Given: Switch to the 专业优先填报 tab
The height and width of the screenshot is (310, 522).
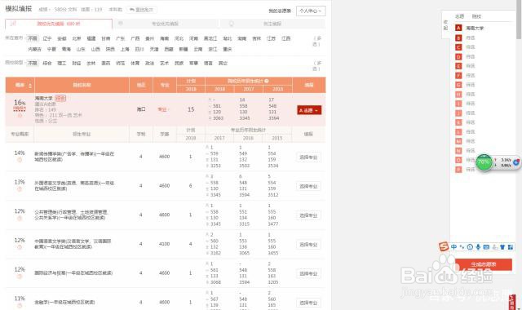Looking at the screenshot, I should coord(165,24).
